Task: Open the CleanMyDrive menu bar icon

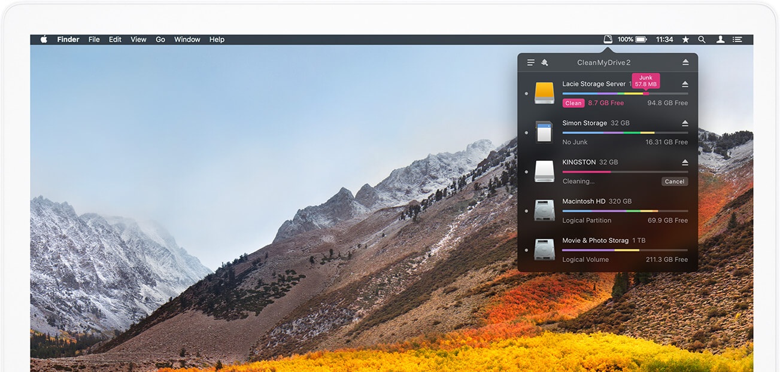Action: (608, 39)
